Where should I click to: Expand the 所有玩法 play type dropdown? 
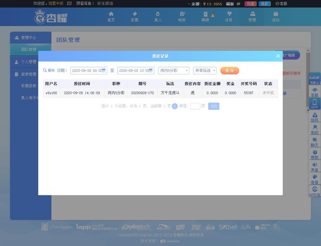[x=205, y=71]
